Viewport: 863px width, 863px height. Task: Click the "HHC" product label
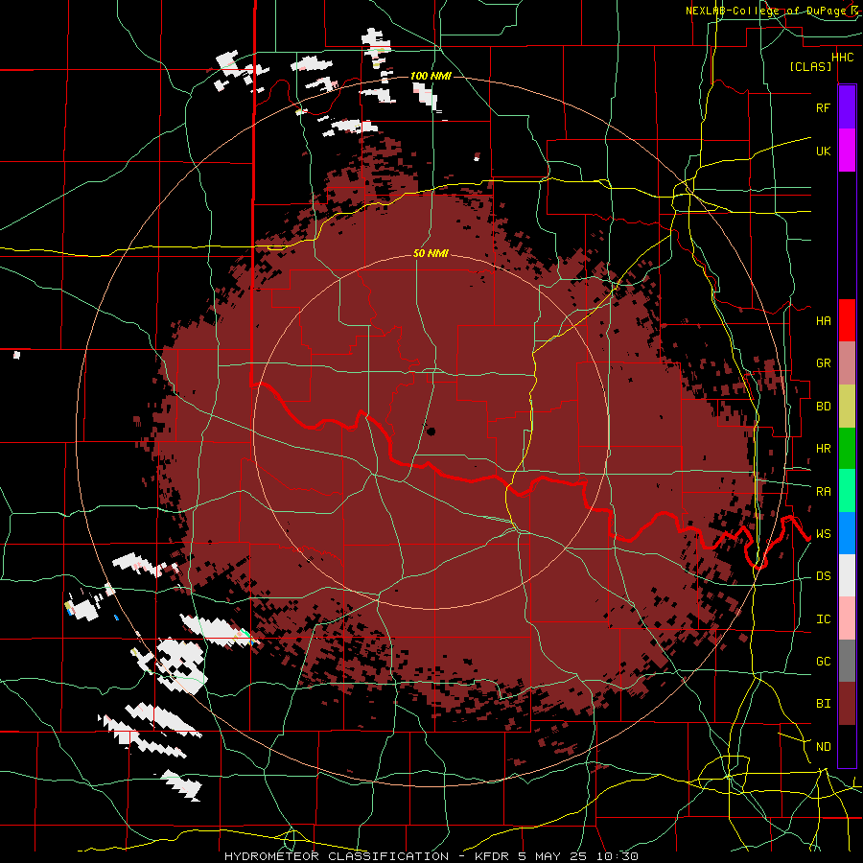click(x=842, y=58)
